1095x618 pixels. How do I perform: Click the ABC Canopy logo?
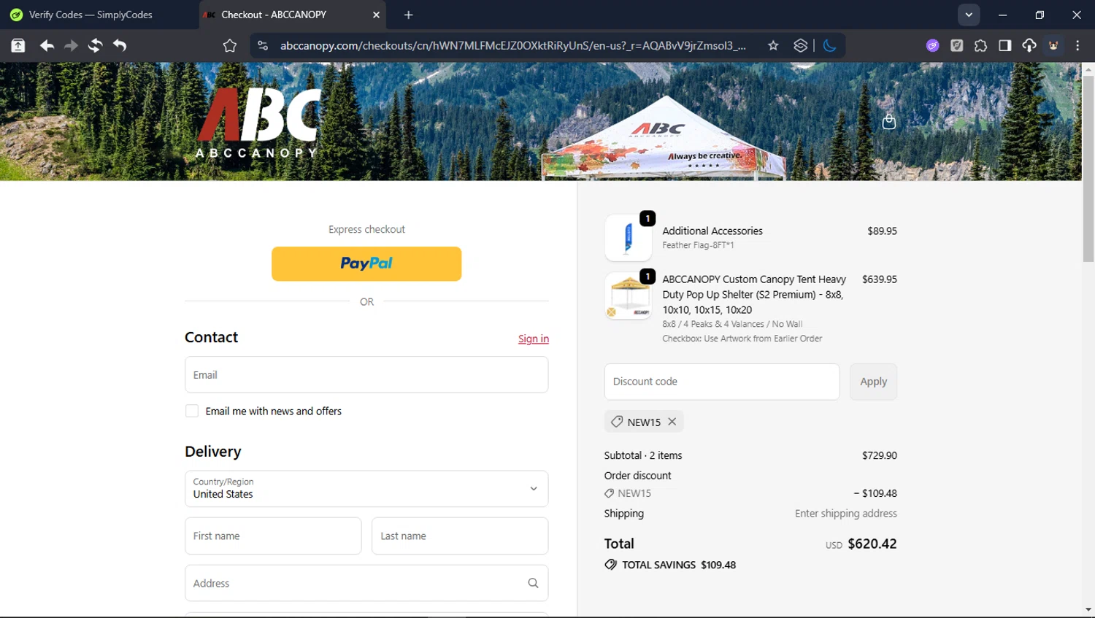pos(258,123)
